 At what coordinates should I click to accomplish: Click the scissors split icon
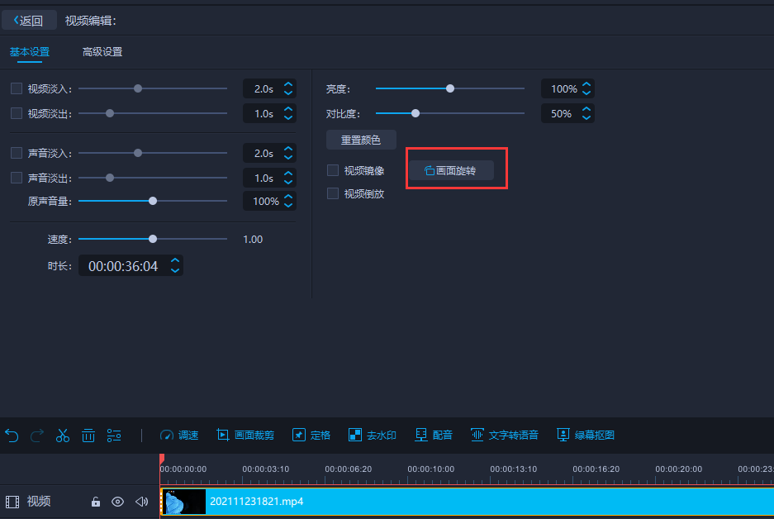click(x=63, y=435)
